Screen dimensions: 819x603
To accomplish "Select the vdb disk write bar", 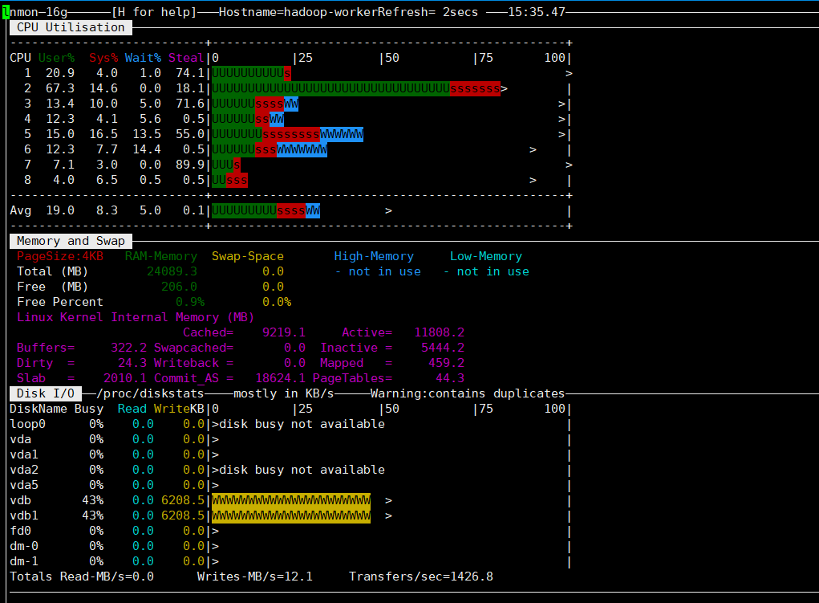I will coord(290,500).
